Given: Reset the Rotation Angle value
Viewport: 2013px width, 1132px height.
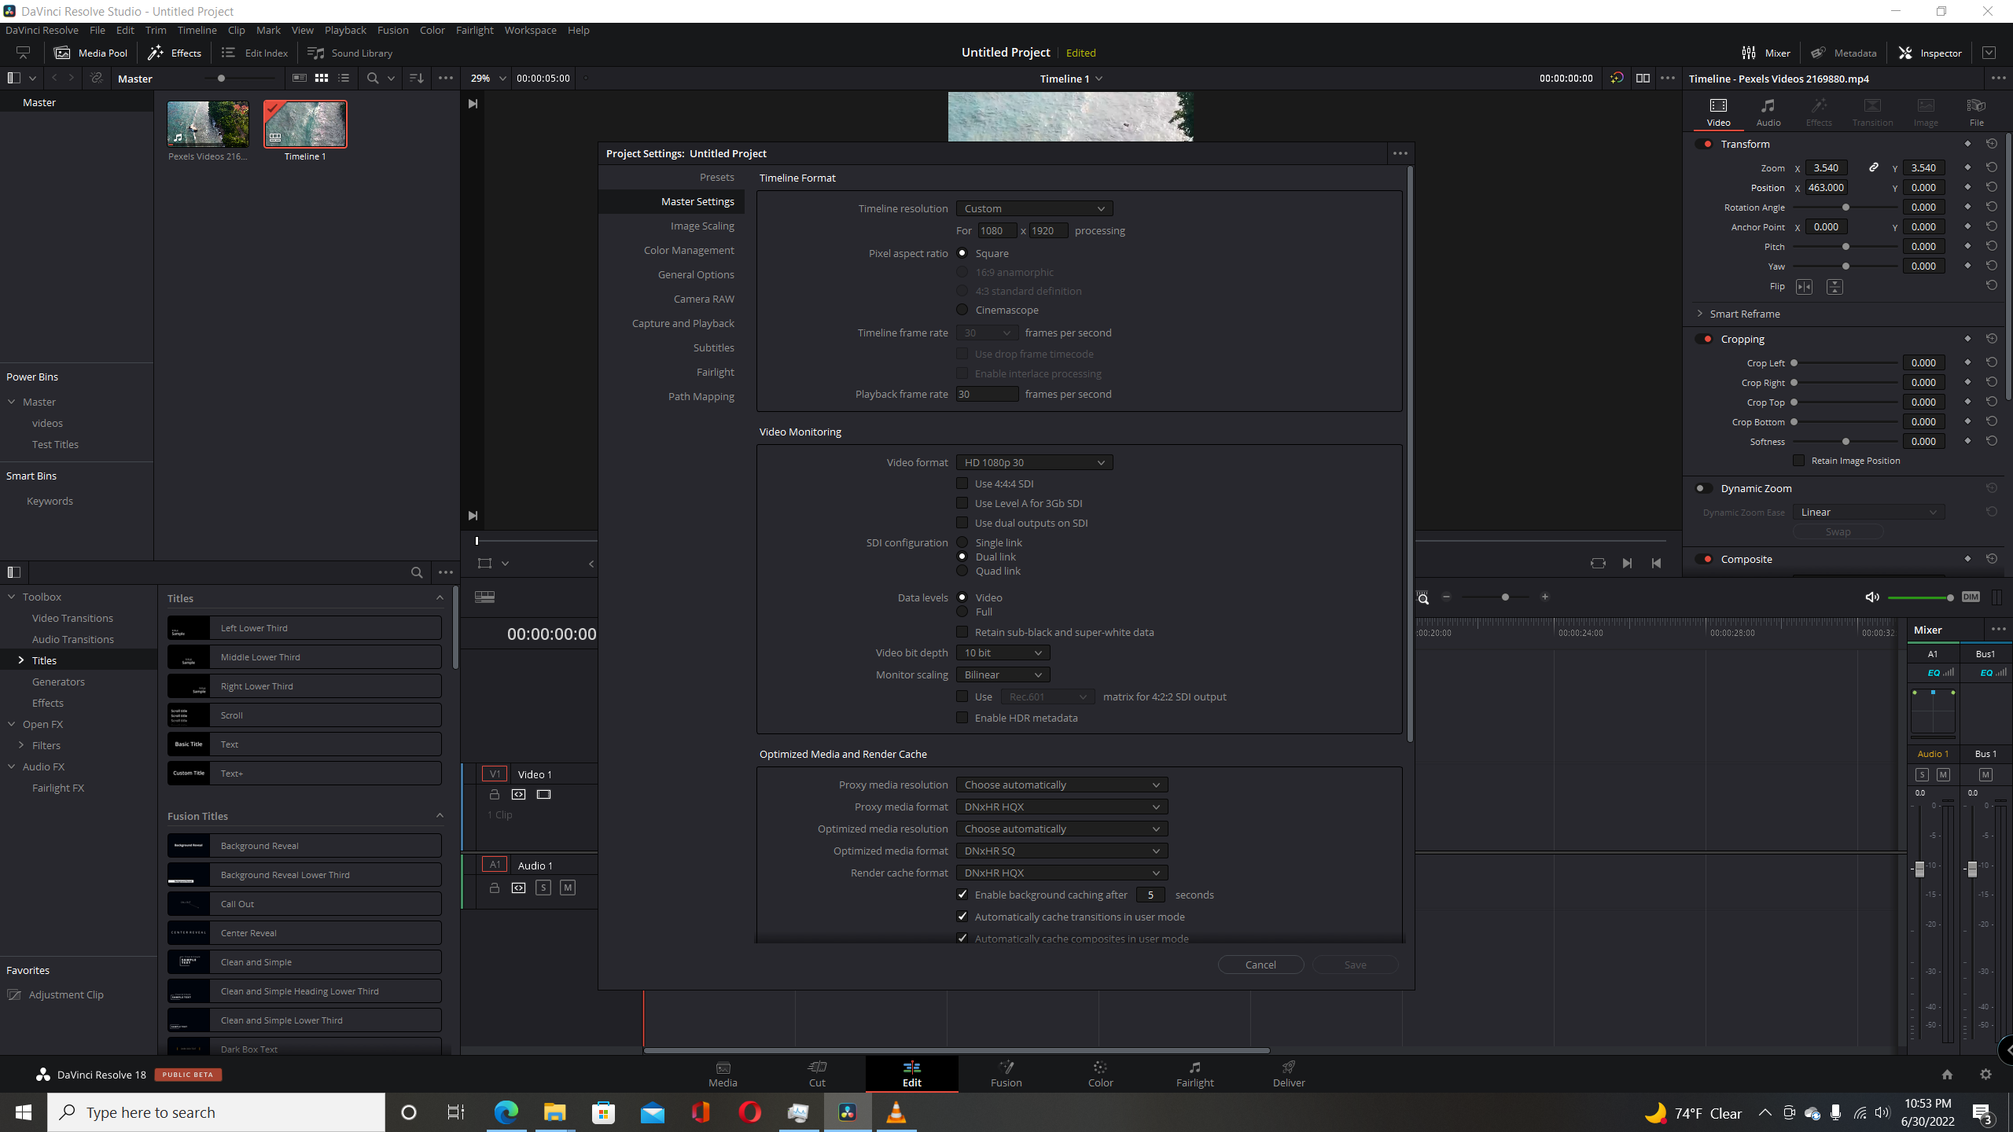Looking at the screenshot, I should tap(1991, 207).
